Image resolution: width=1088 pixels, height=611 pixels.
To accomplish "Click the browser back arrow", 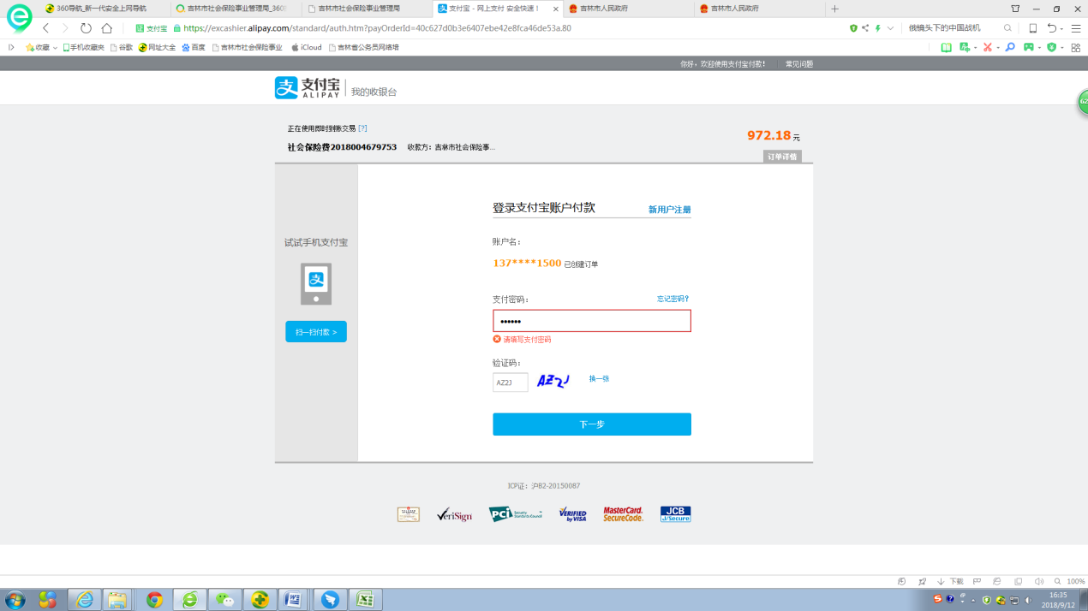I will pos(46,28).
